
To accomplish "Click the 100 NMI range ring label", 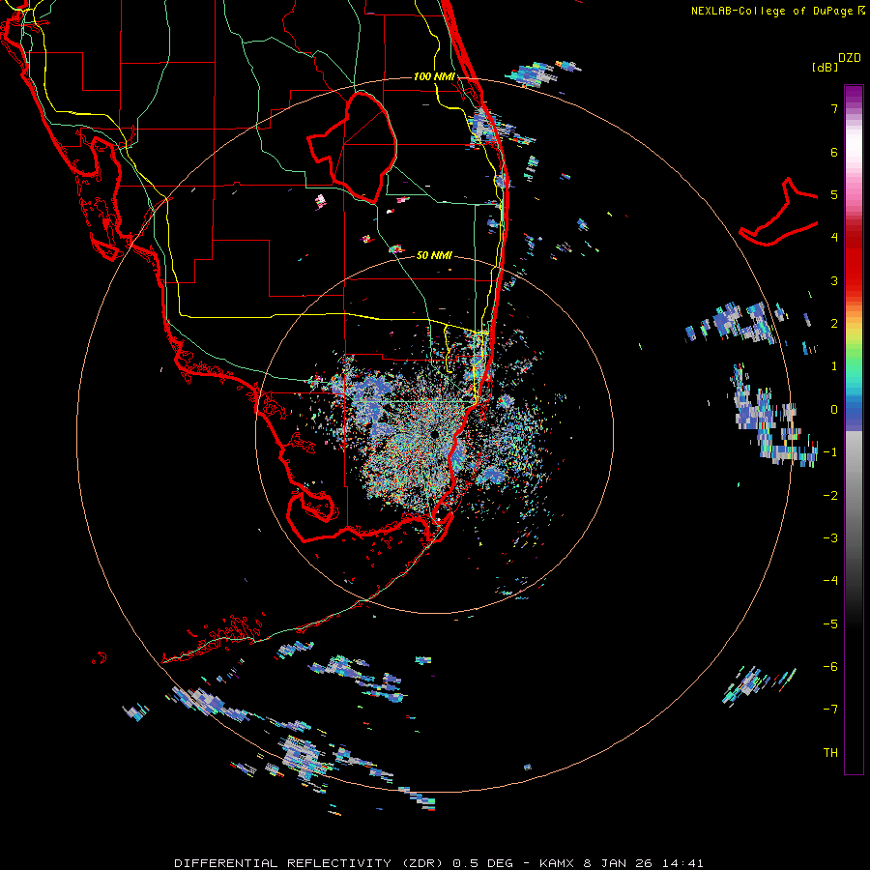I will (x=434, y=76).
